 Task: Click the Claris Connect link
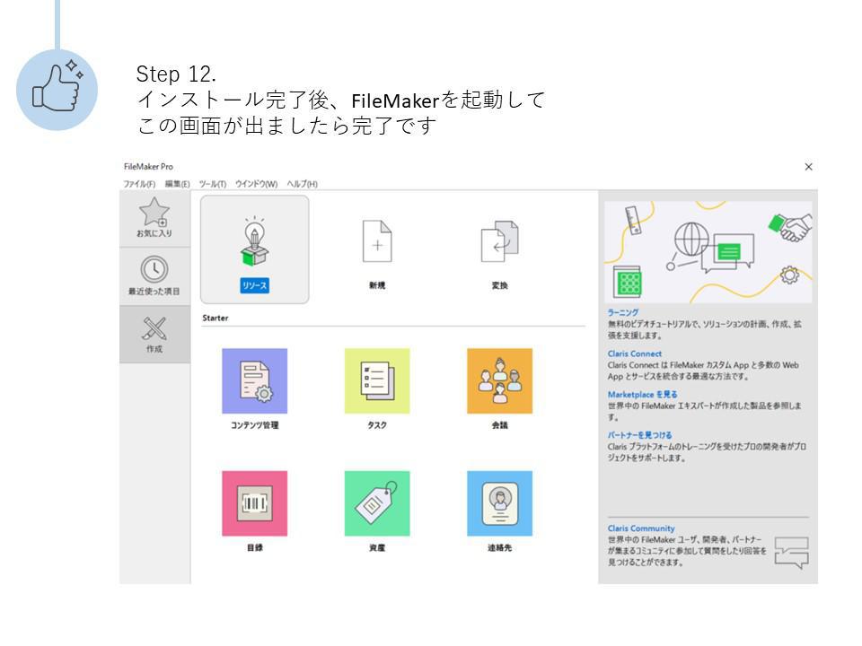pyautogui.click(x=635, y=354)
